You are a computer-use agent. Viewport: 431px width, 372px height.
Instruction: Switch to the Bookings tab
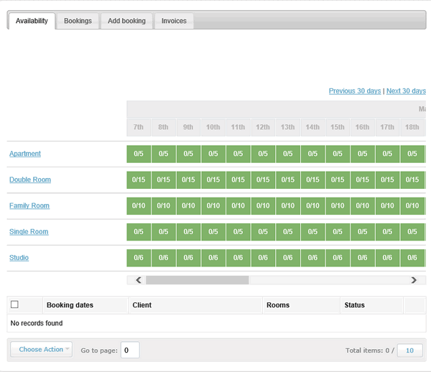[78, 21]
